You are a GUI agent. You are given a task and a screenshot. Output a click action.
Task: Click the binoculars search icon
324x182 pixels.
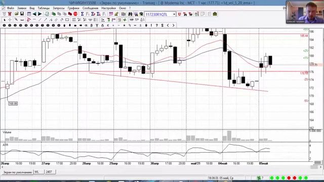click(x=130, y=14)
